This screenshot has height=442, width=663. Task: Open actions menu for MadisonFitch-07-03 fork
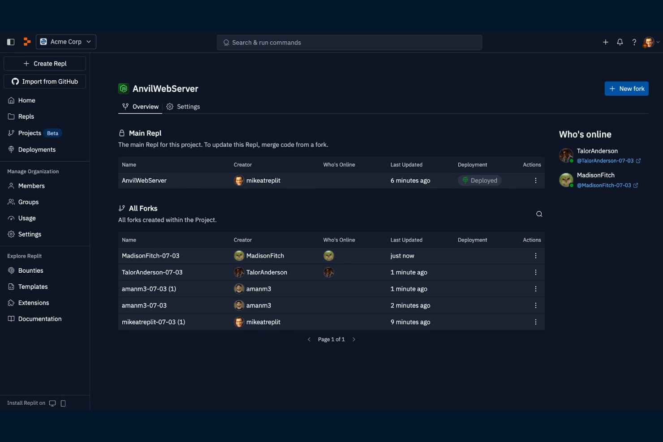[x=535, y=255]
